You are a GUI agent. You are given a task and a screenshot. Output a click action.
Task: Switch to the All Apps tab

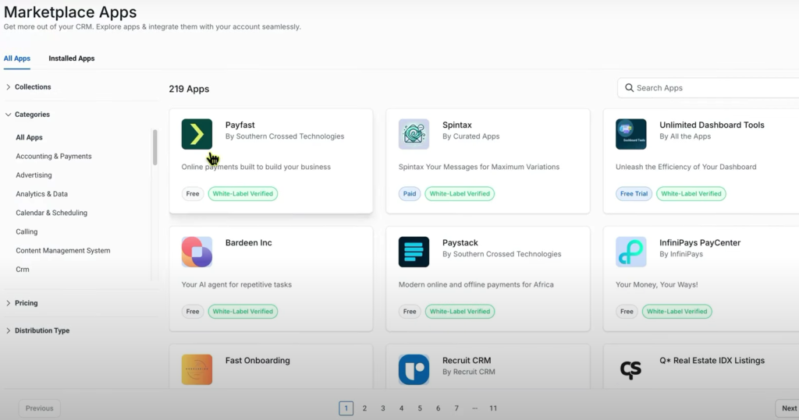pos(17,58)
